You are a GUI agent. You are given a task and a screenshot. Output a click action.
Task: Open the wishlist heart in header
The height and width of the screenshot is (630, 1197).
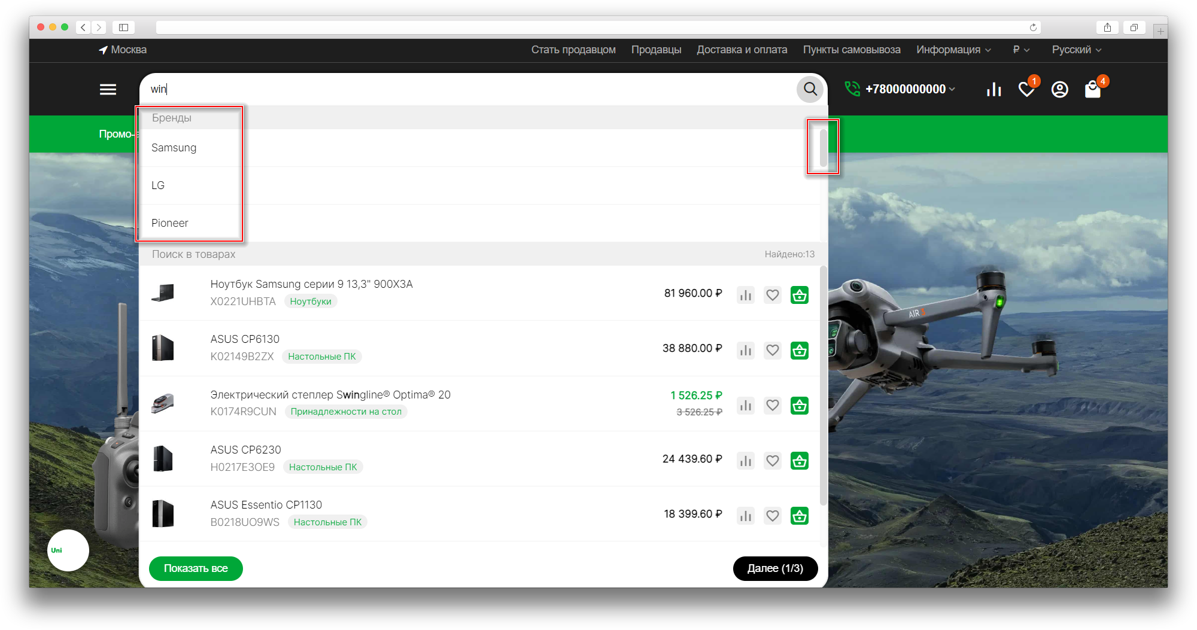pos(1026,90)
